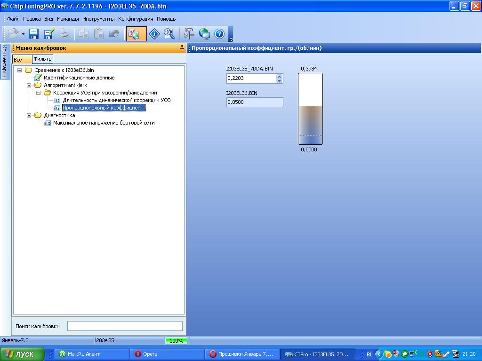The height and width of the screenshot is (361, 482).
Task: Pin the Меню калибровок panel
Action: [182, 48]
